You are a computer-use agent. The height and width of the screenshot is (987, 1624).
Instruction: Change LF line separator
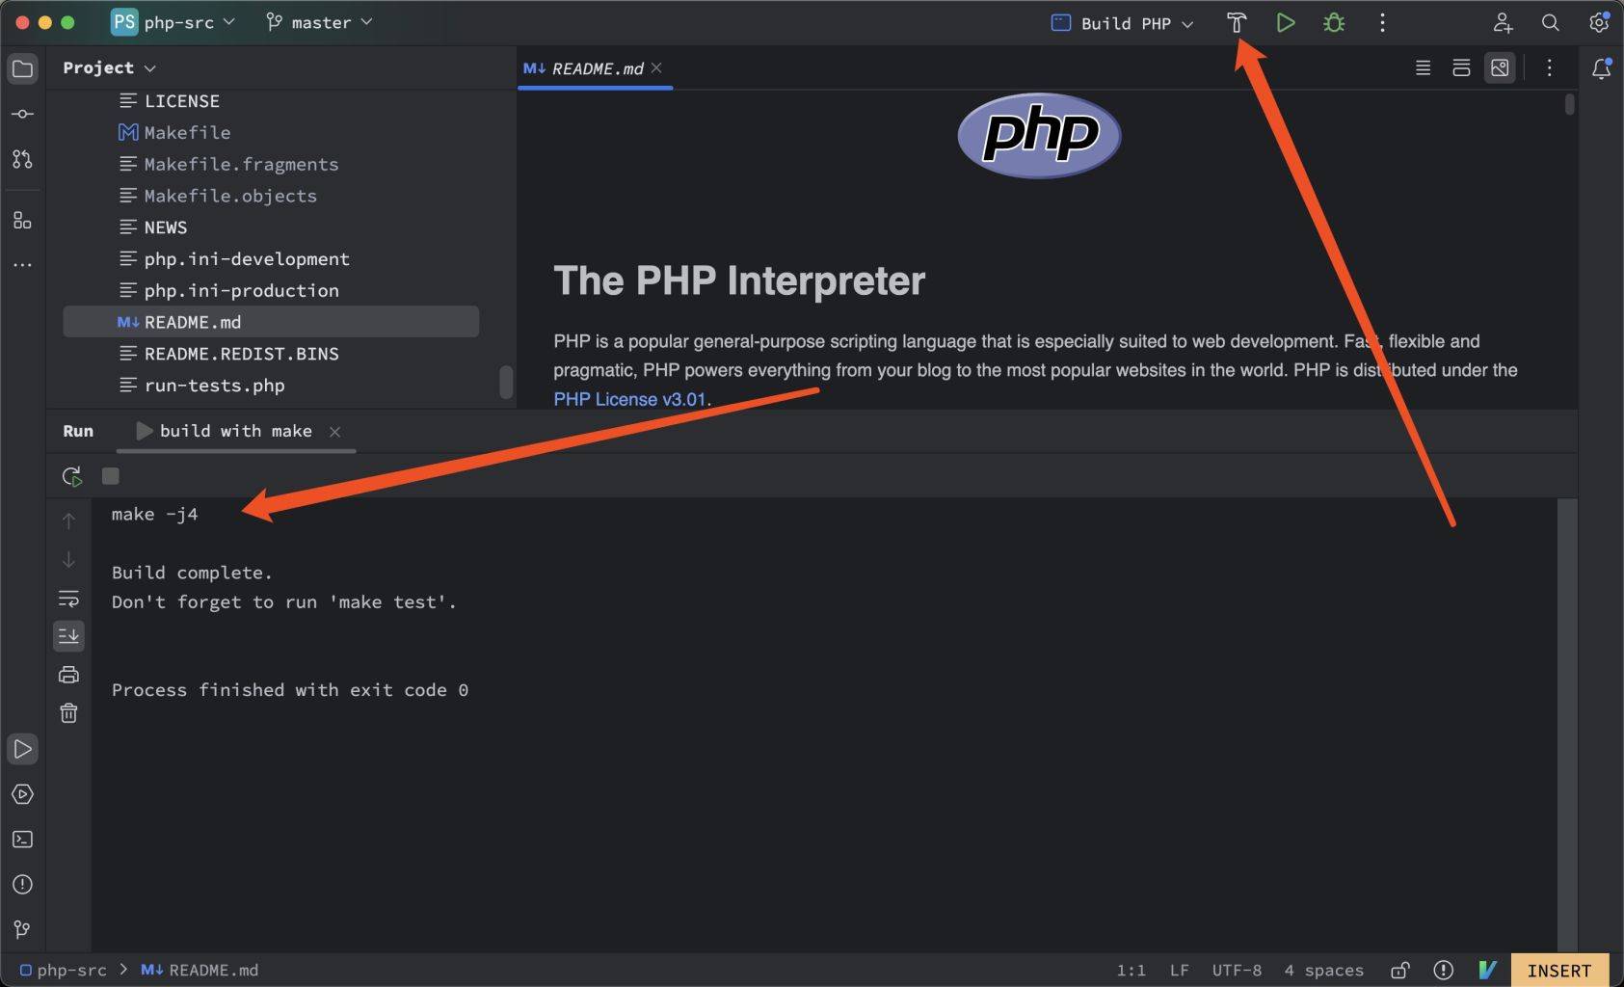click(1179, 971)
